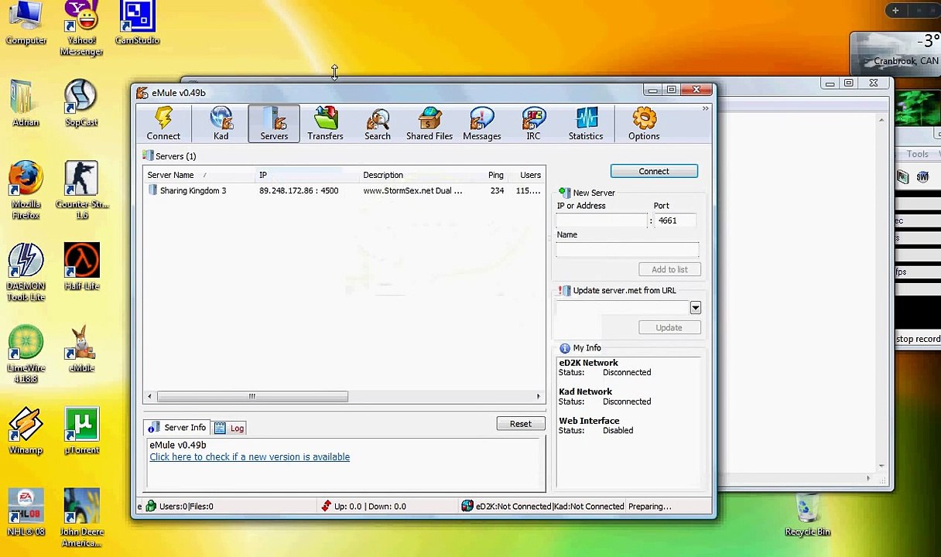Sort by the Server Name column header
The height and width of the screenshot is (557, 941).
click(x=199, y=175)
